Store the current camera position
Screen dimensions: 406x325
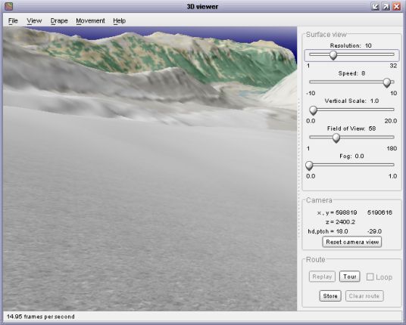click(330, 296)
